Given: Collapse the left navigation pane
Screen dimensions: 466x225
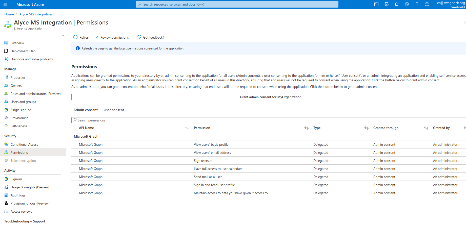Looking at the screenshot, I should [x=63, y=36].
